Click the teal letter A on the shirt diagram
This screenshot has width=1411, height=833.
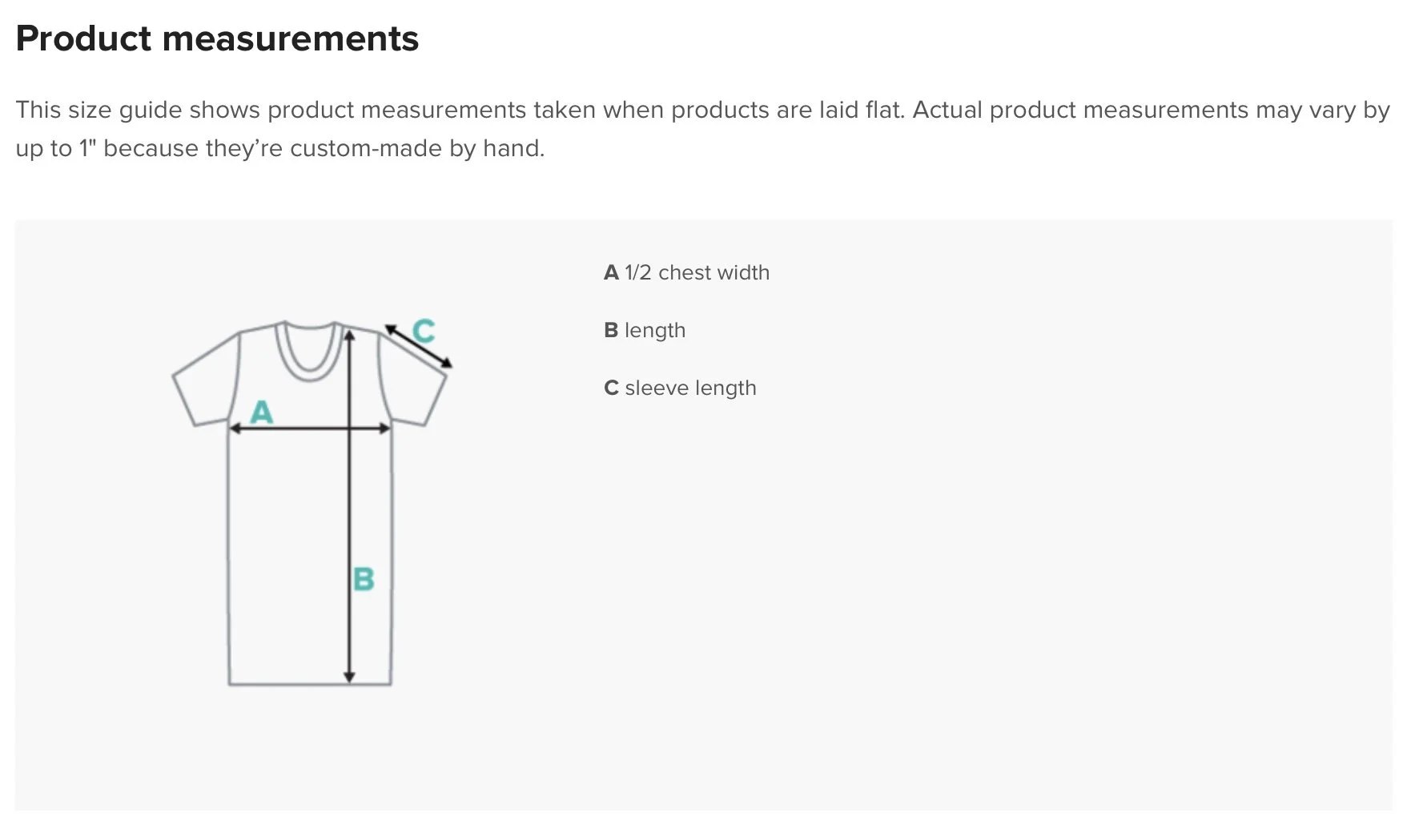(262, 412)
